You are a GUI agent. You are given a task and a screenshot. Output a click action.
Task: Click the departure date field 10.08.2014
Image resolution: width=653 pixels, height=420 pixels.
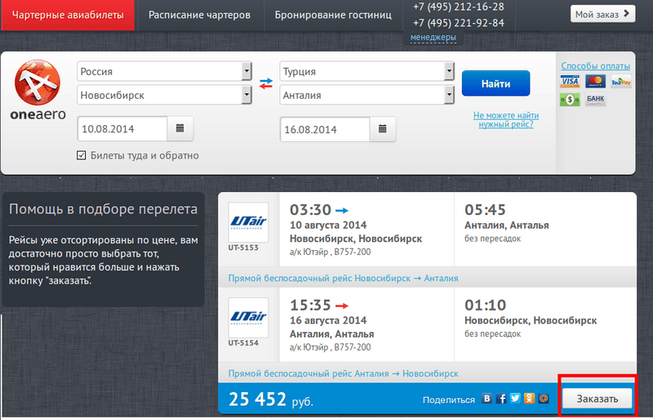122,129
